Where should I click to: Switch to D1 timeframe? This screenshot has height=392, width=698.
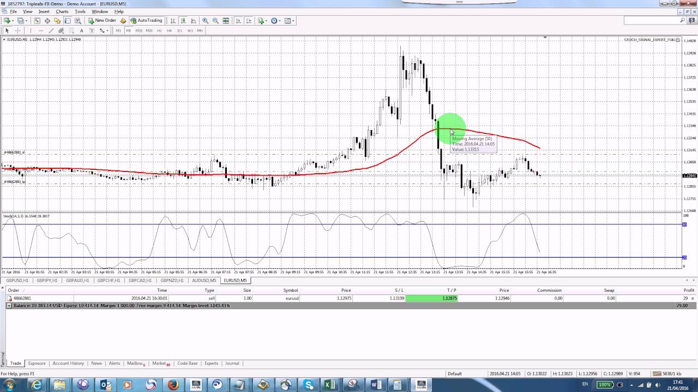[x=179, y=30]
